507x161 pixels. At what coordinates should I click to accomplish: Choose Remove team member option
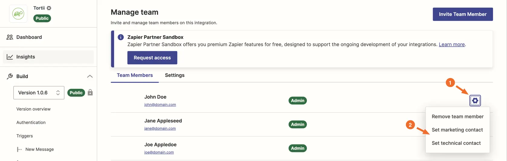click(457, 117)
